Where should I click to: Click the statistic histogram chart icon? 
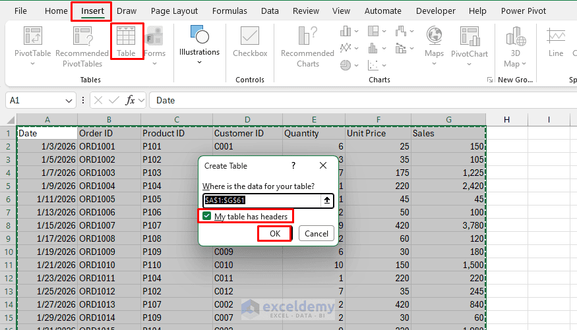[x=373, y=48]
